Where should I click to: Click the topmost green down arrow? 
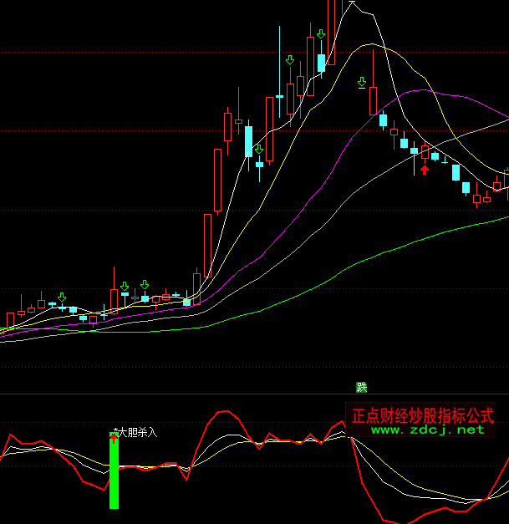321,34
